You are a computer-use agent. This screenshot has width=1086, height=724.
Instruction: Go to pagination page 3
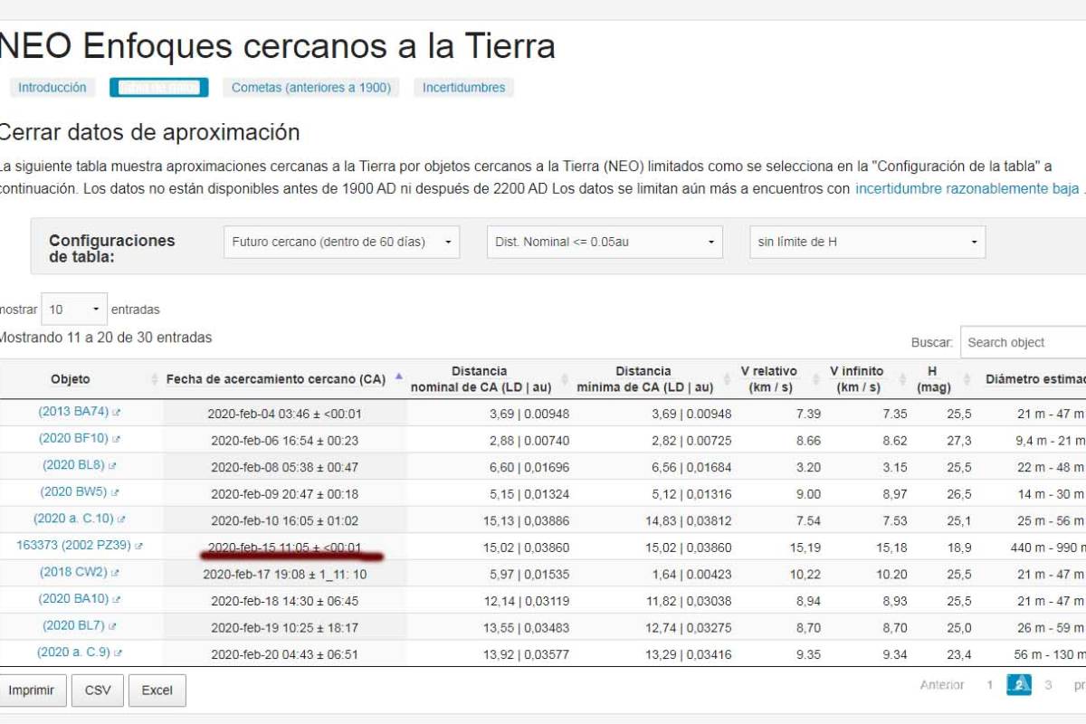(x=1048, y=685)
